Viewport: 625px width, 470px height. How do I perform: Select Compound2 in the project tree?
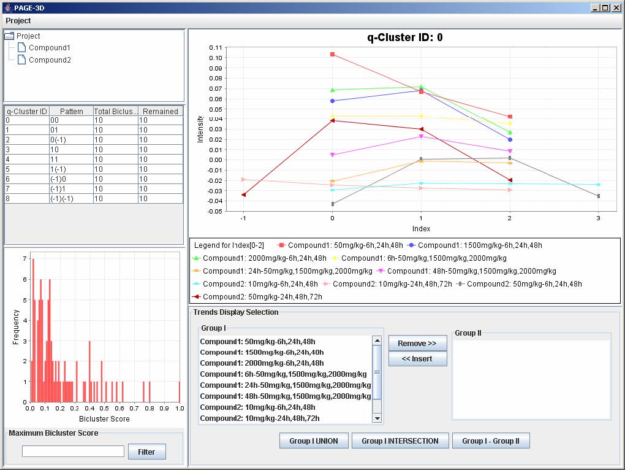point(50,60)
